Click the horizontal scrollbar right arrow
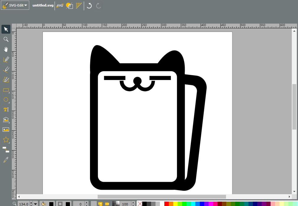Viewport: 298px width, 206px height. click(x=289, y=197)
